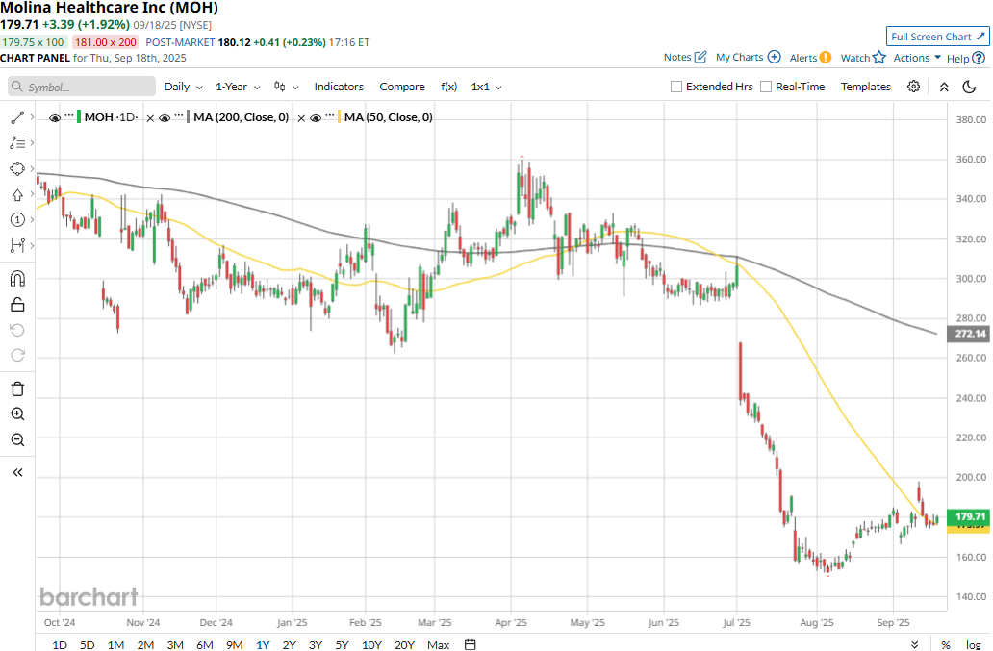Collapse the drawing tools sidebar
The width and height of the screenshot is (993, 651).
click(17, 472)
